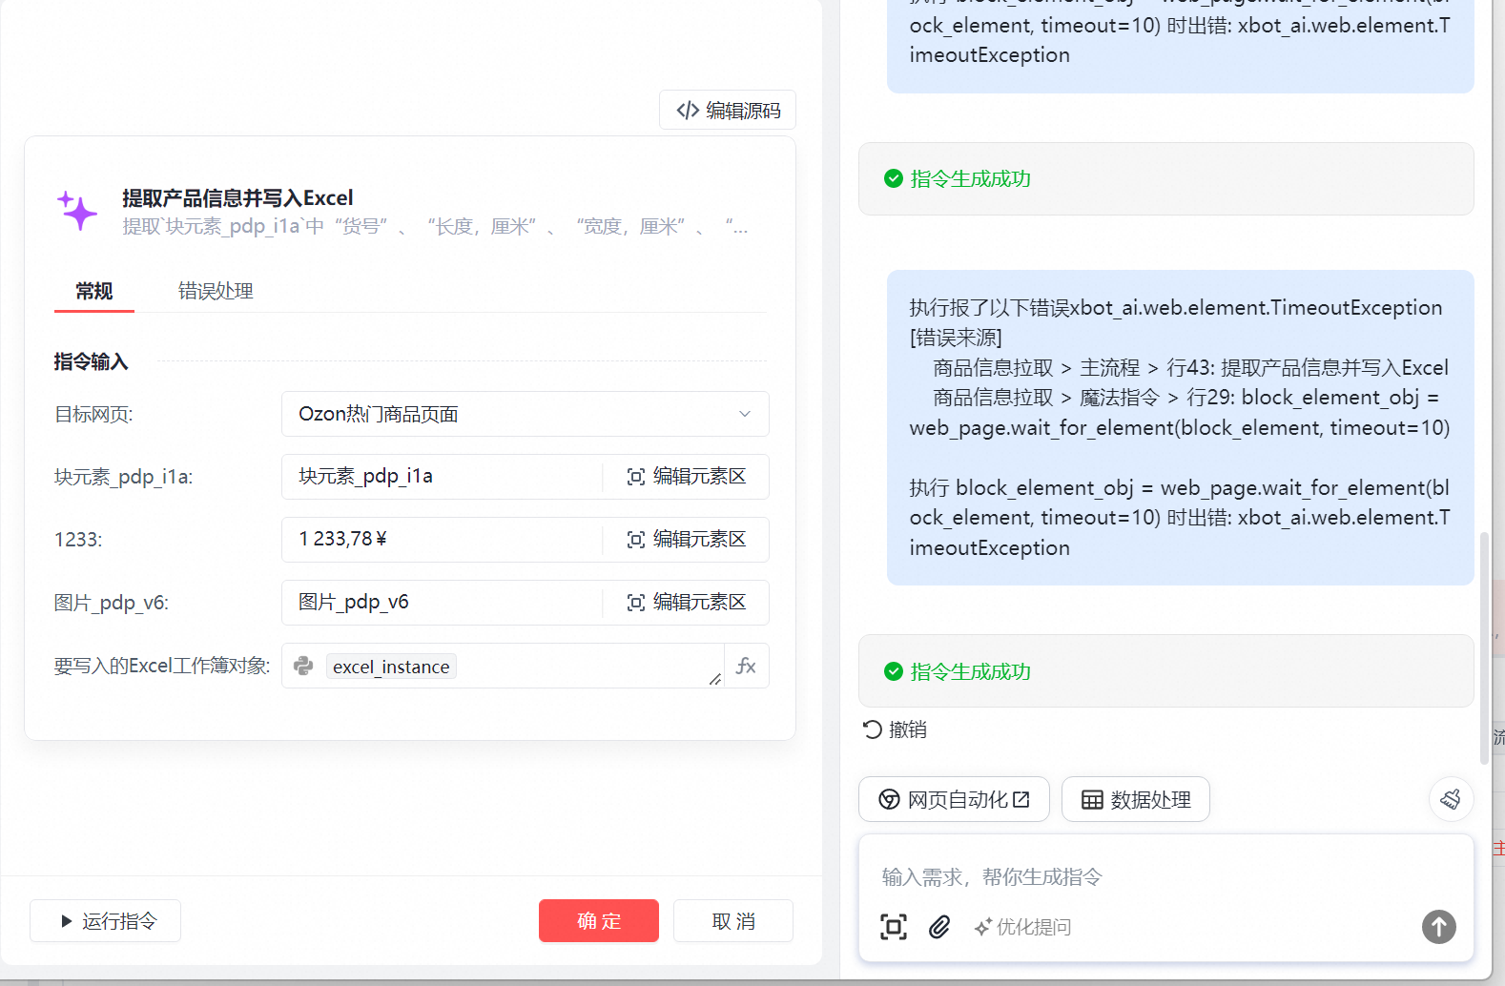Open the 编辑源码 source code editor

coord(728,111)
